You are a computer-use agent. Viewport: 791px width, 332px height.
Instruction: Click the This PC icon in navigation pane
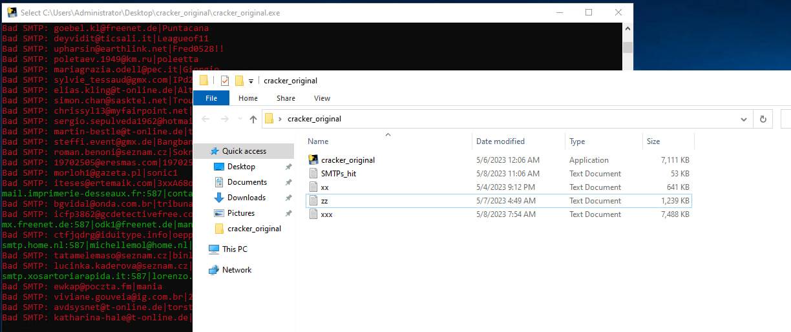click(214, 249)
